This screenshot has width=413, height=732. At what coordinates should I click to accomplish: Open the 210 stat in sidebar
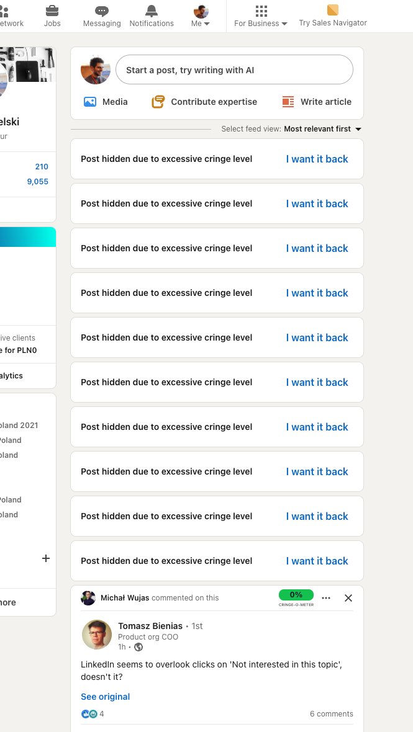(x=42, y=167)
